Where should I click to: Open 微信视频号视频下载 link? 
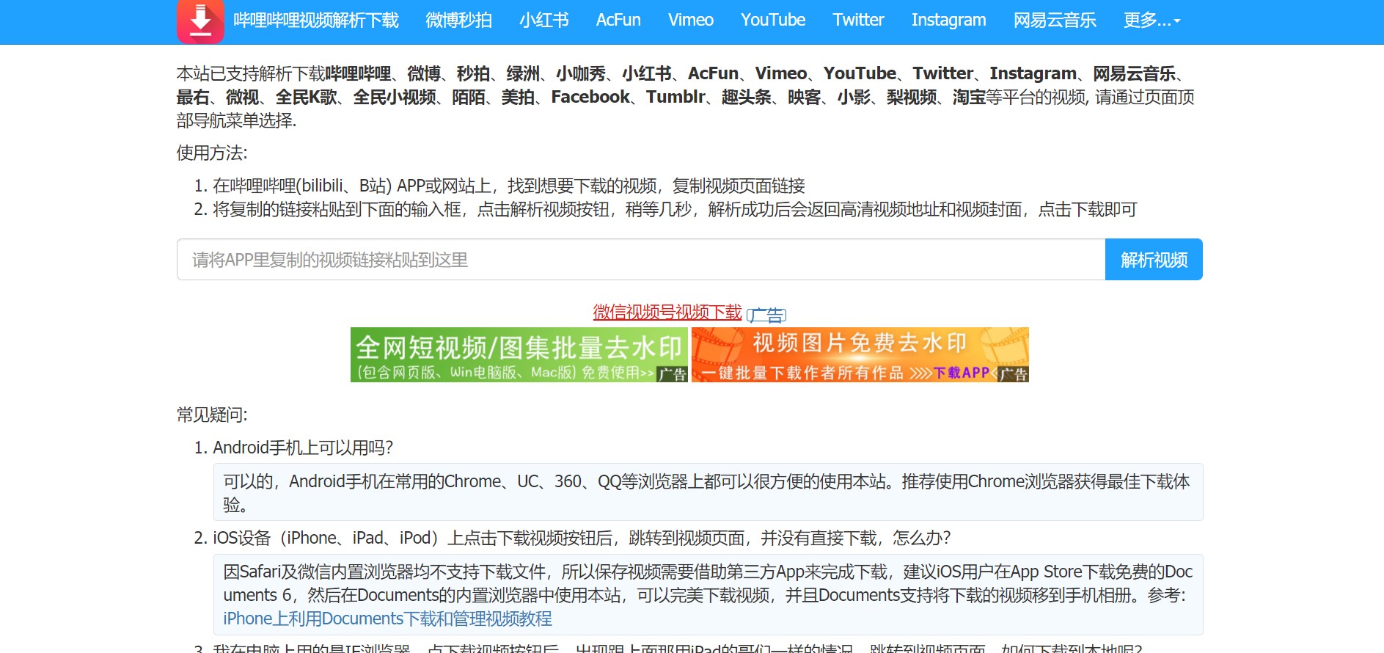pos(667,312)
